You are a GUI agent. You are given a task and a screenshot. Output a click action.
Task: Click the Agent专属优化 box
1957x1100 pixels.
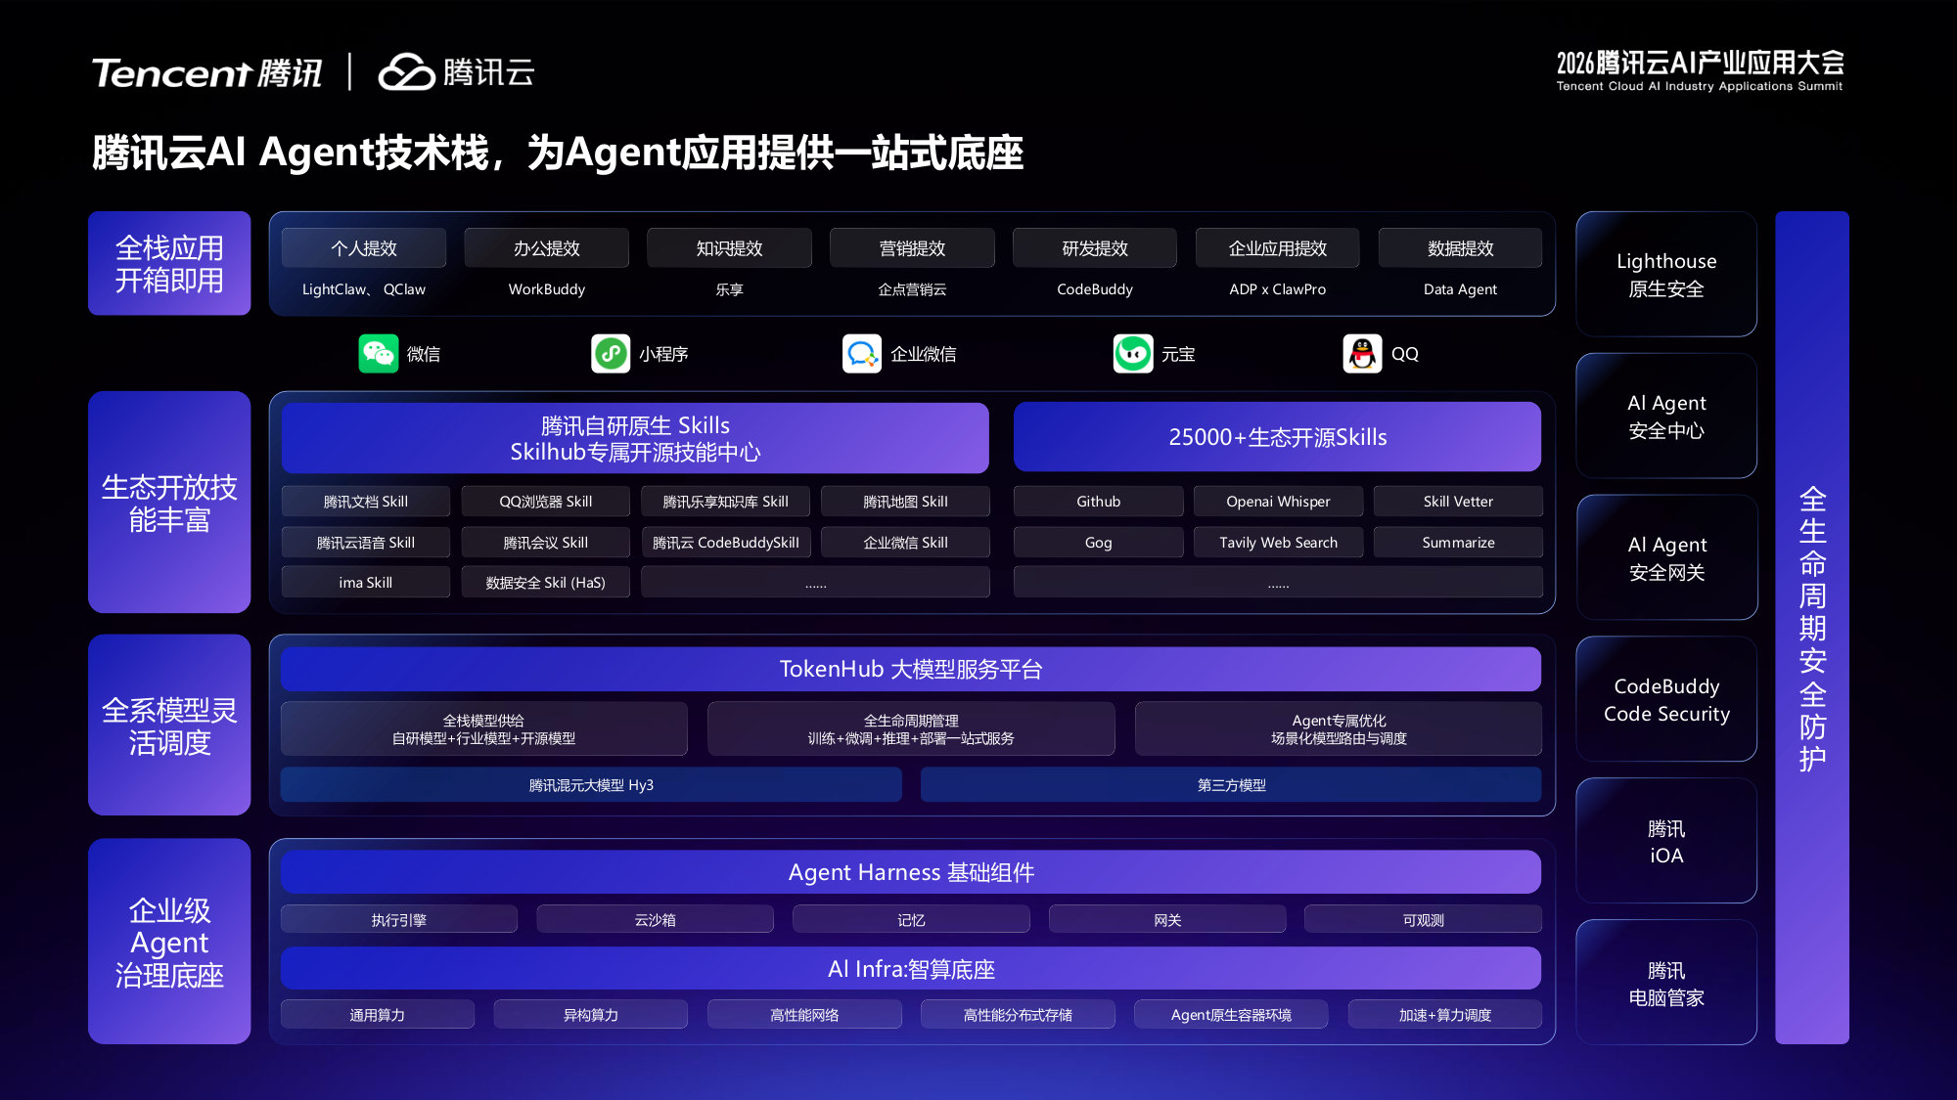pyautogui.click(x=1339, y=729)
